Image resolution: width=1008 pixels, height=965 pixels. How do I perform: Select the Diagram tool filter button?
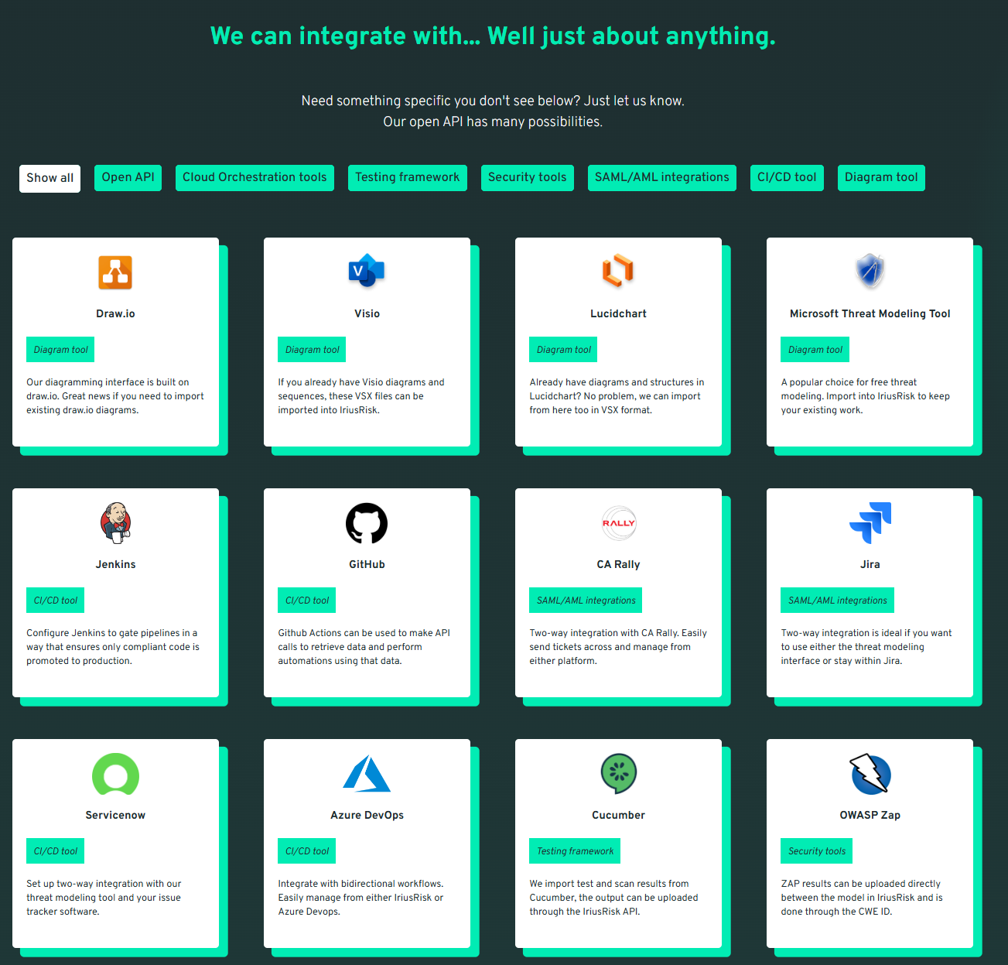point(881,177)
